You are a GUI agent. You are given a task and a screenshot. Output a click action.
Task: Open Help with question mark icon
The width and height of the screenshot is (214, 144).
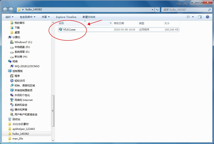207,17
